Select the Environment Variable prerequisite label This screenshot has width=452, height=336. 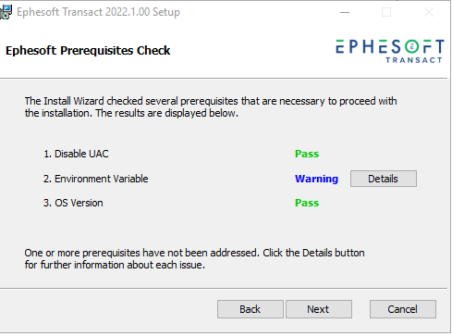click(96, 179)
